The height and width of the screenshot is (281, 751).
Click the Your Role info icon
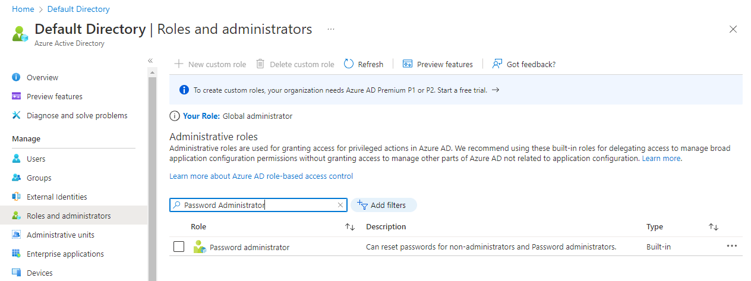(x=175, y=116)
